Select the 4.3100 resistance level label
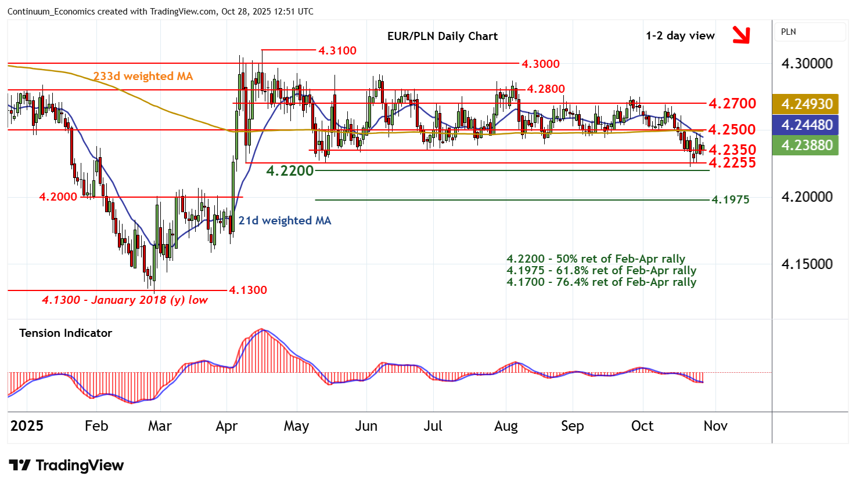The image size is (856, 487). coord(337,50)
